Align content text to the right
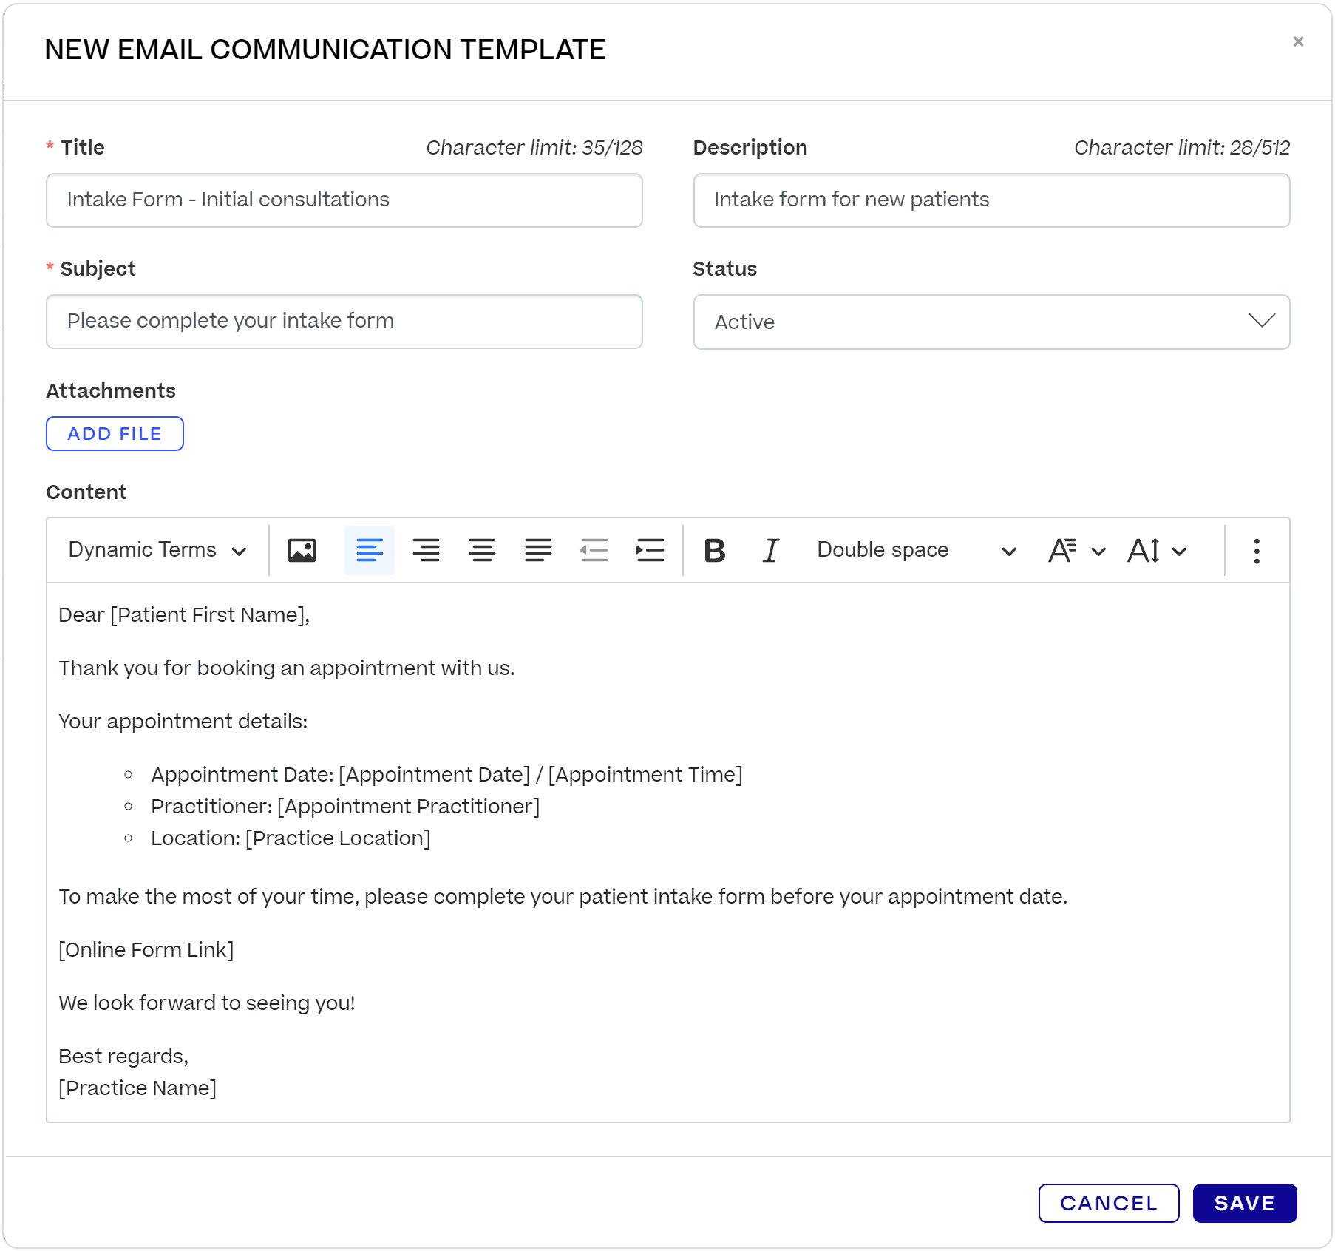Screen dimensions: 1335x1251 482,549
